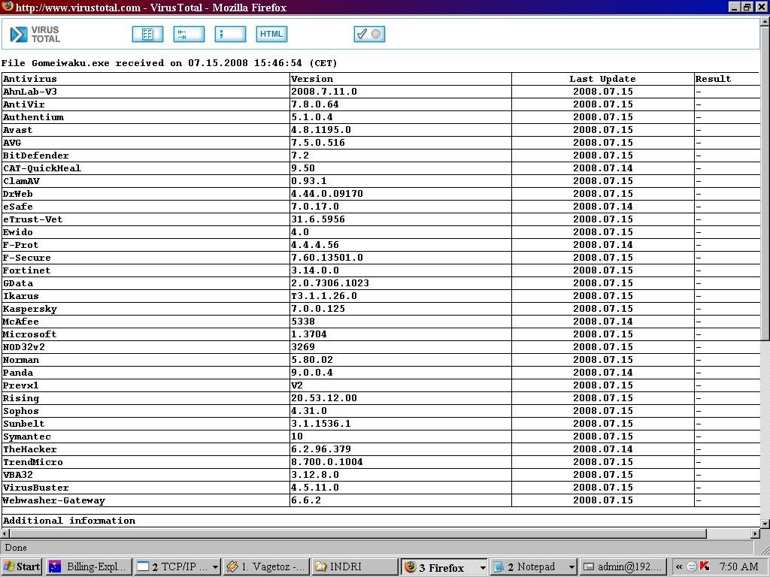Click the Firefox icon in the taskbar
770x577 pixels.
[411, 566]
